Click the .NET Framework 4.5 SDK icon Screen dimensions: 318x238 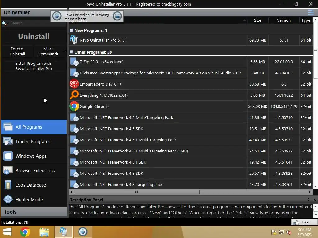(x=74, y=129)
